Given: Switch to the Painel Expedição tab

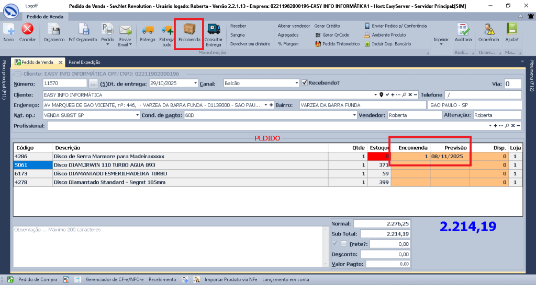Looking at the screenshot, I should [x=84, y=62].
